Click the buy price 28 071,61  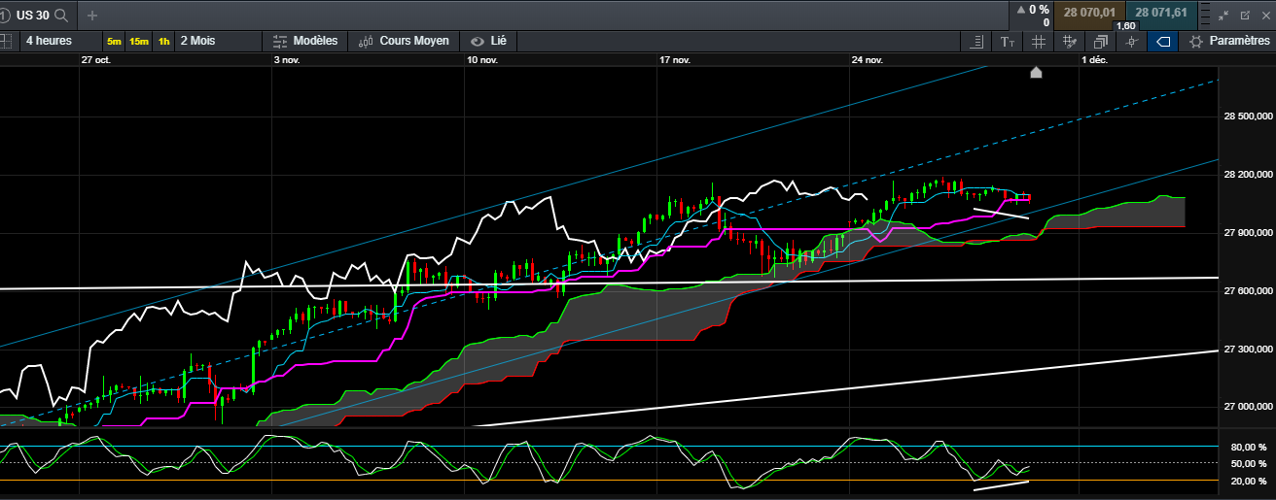1162,13
